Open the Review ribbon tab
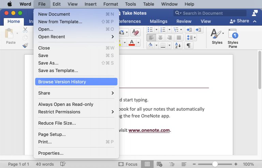This screenshot has width=262, height=168. (184, 21)
